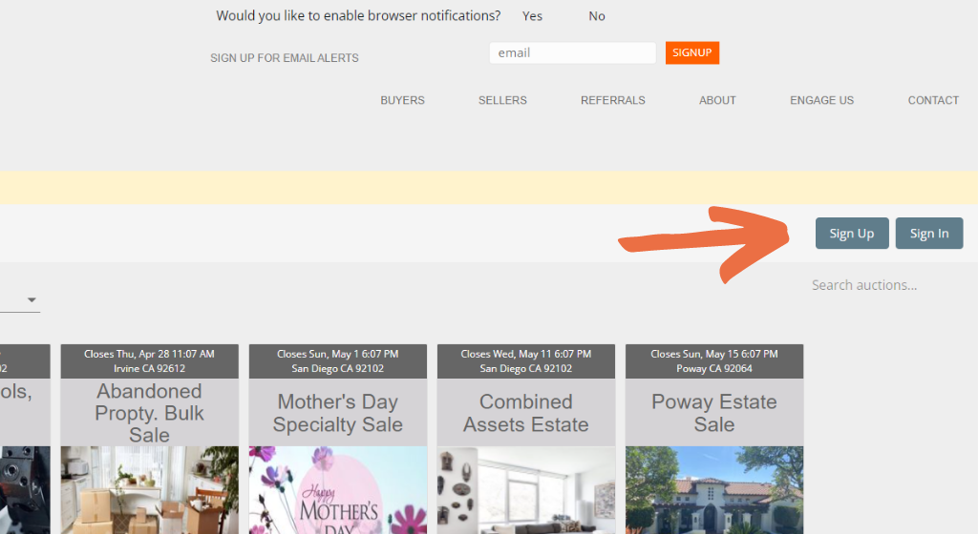Click 'San Diego CA 92102' under Combined Assets header

[526, 368]
